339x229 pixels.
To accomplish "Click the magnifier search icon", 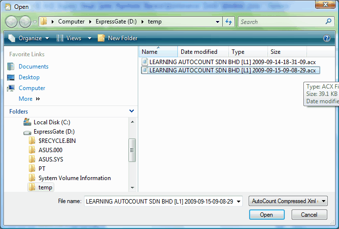I will pos(328,22).
